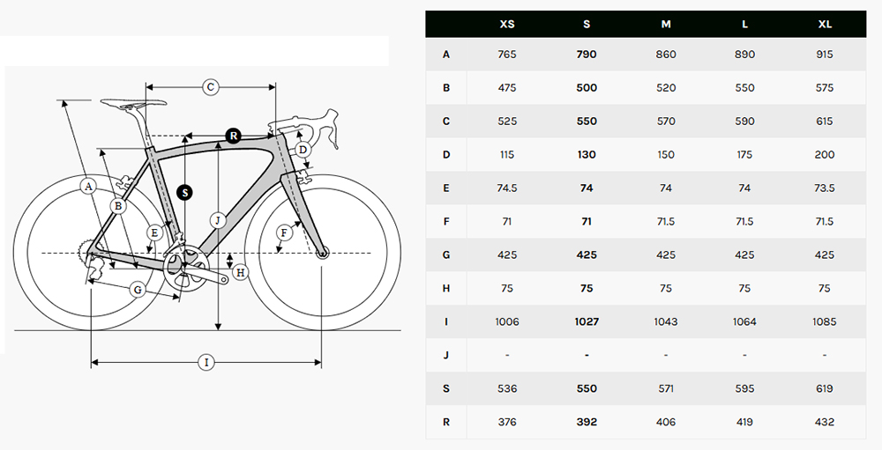This screenshot has width=882, height=450.
Task: Select the circled B label in the diagram
Action: pos(116,205)
